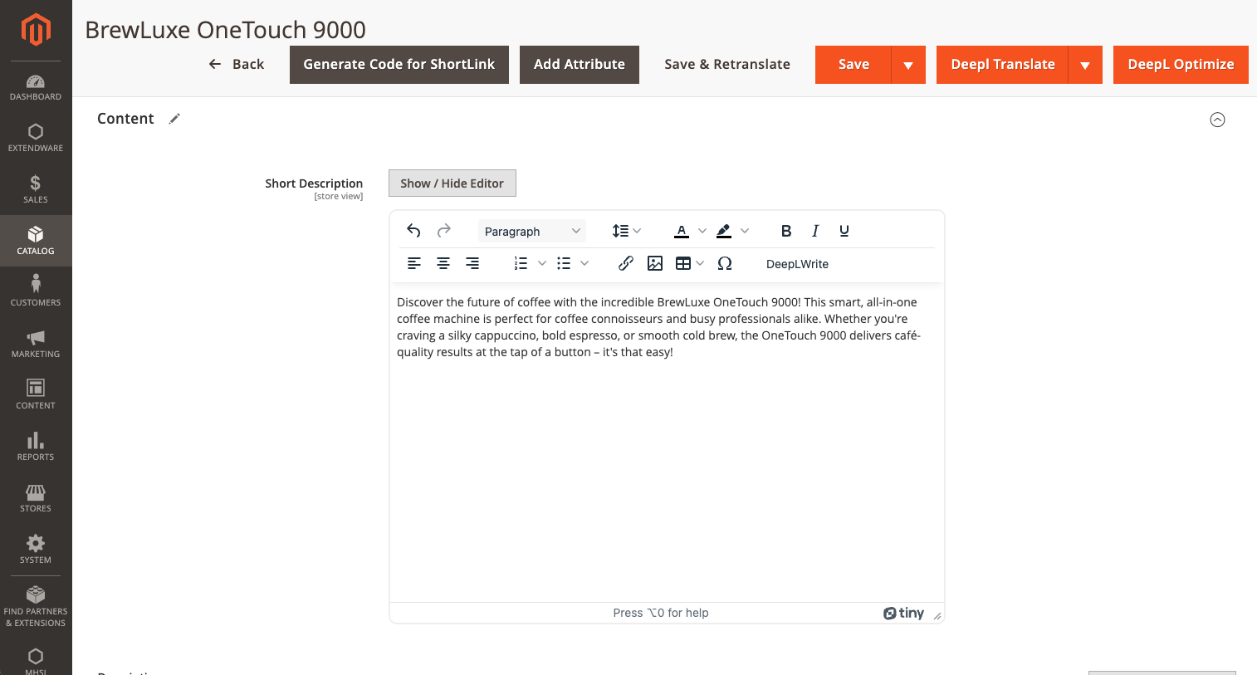Open the Customers sidebar menu
Image resolution: width=1257 pixels, height=675 pixels.
point(36,292)
